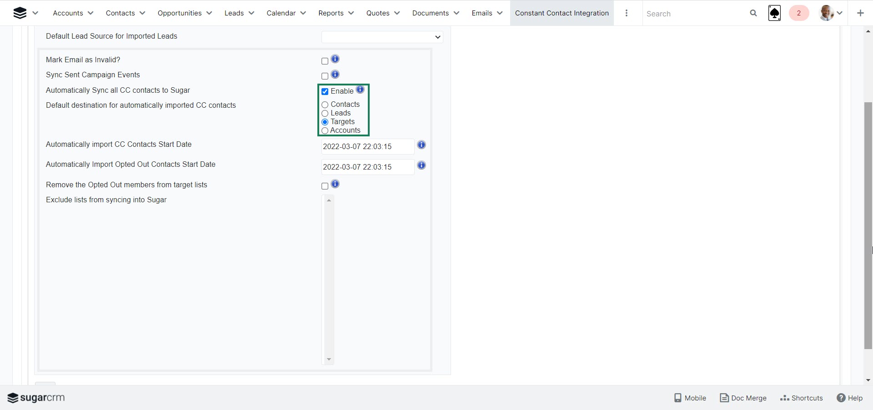Go to Reports module
Image resolution: width=873 pixels, height=410 pixels.
(331, 13)
